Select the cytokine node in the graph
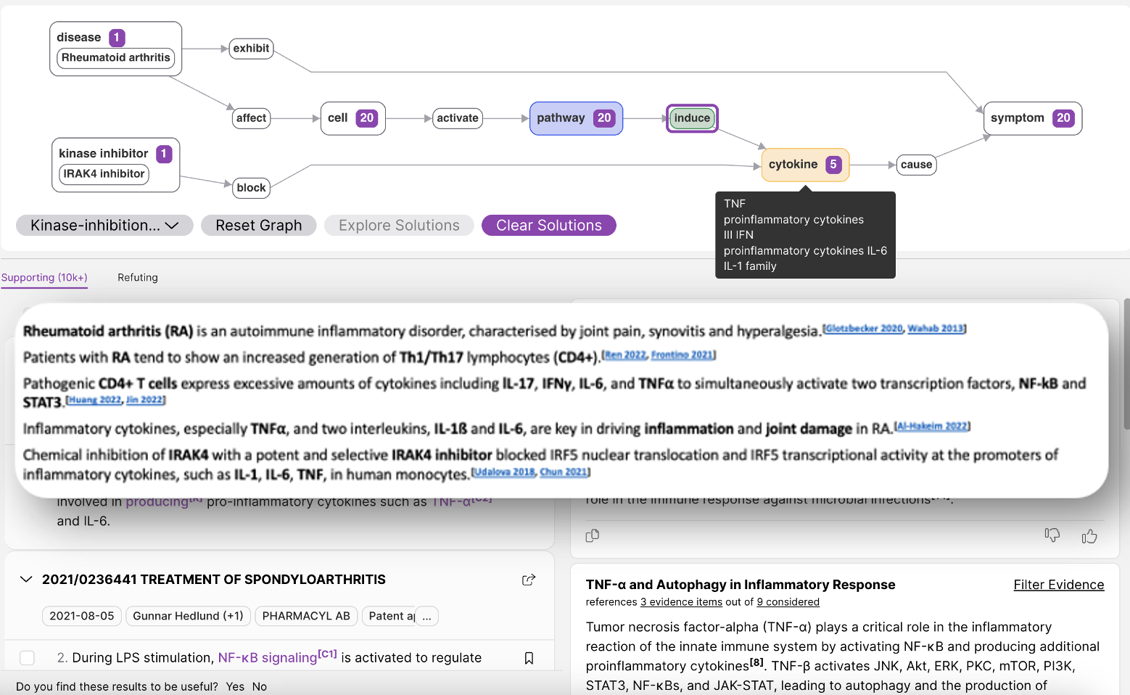 pyautogui.click(x=804, y=165)
